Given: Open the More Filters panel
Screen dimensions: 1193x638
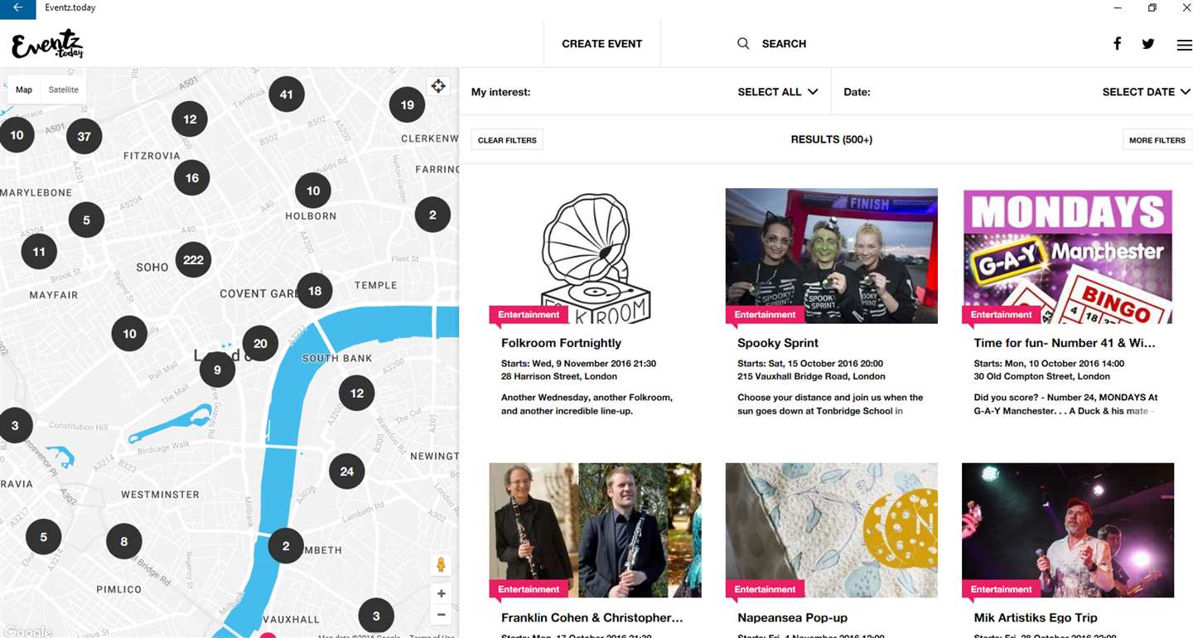Looking at the screenshot, I should click(1157, 140).
